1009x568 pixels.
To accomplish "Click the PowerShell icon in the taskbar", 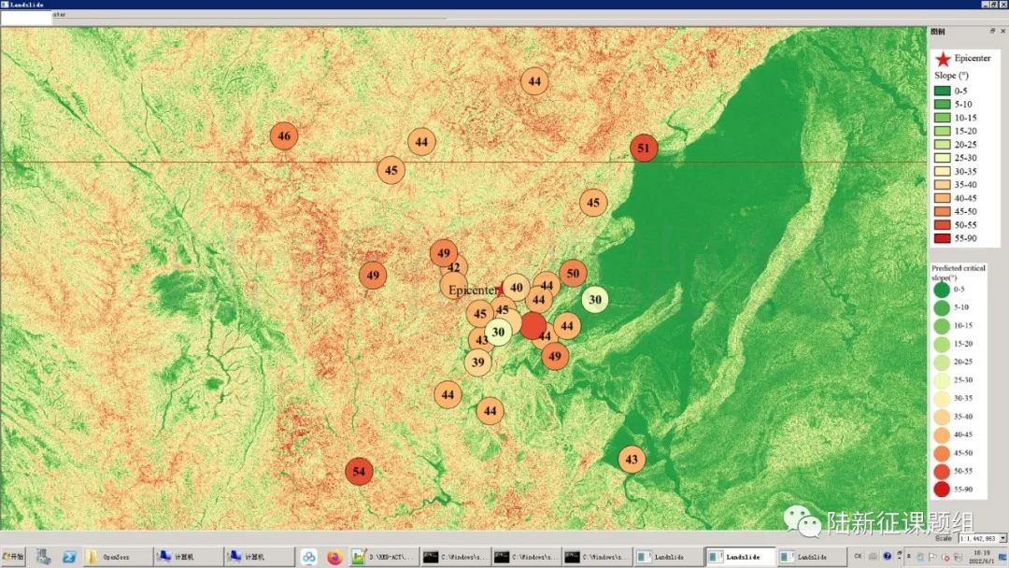I will [69, 557].
